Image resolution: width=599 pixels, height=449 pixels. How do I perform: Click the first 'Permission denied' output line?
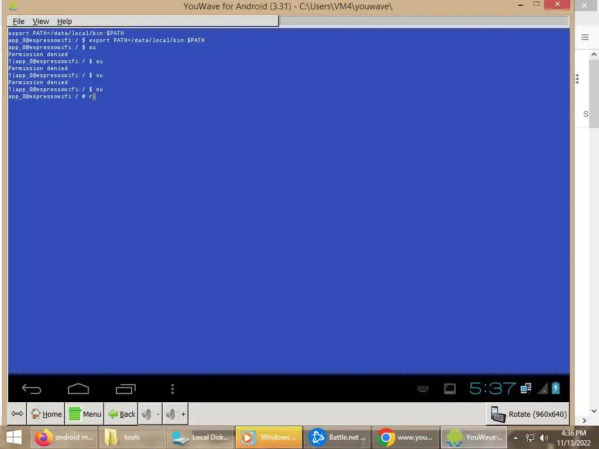pyautogui.click(x=38, y=54)
